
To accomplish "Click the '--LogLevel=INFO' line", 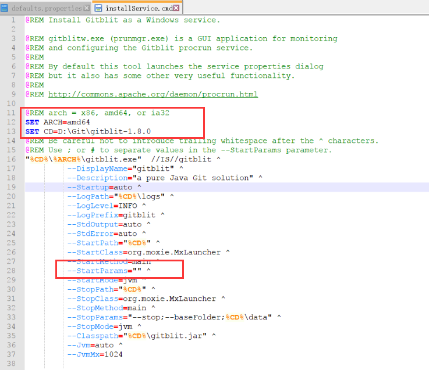I will [107, 206].
